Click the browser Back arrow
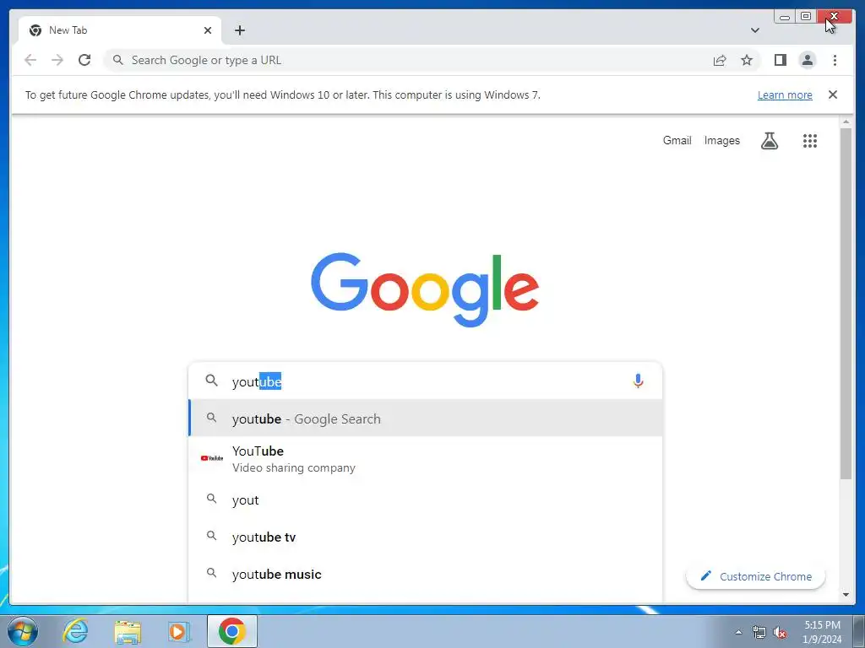865x648 pixels. coord(30,60)
